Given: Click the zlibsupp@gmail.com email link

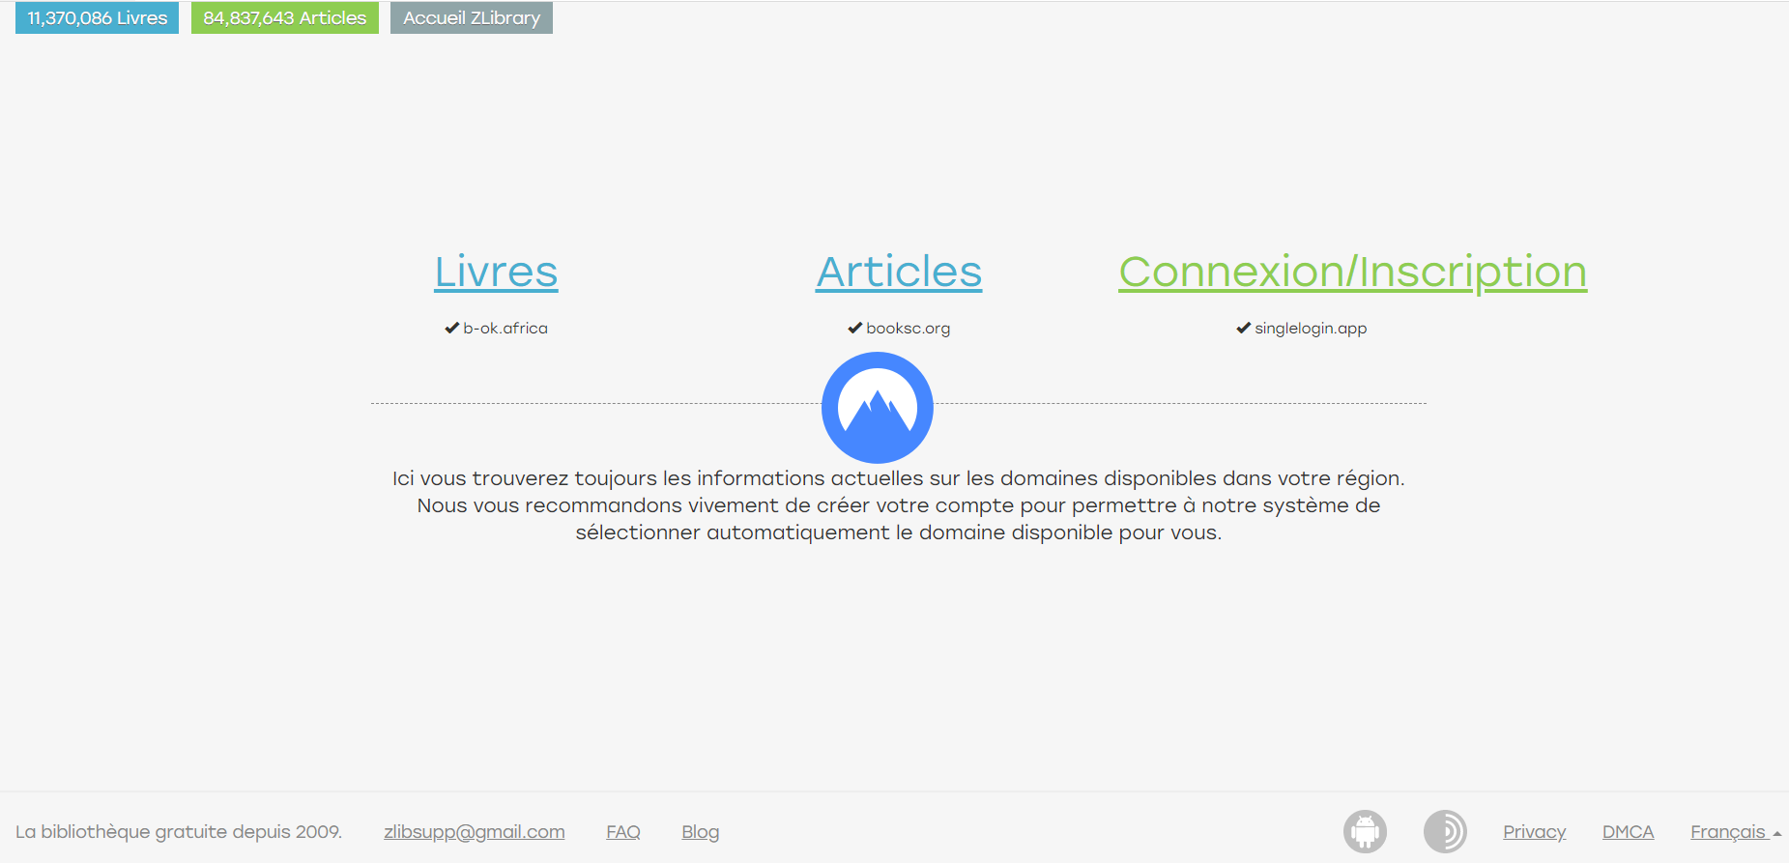Looking at the screenshot, I should (x=474, y=832).
